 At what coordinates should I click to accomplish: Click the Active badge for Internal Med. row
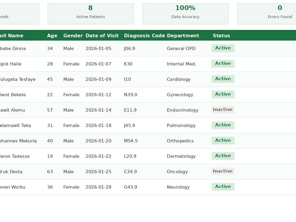tap(223, 64)
